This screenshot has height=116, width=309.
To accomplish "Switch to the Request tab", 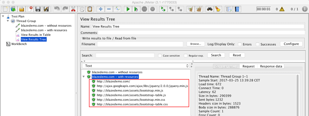I will (248, 66).
